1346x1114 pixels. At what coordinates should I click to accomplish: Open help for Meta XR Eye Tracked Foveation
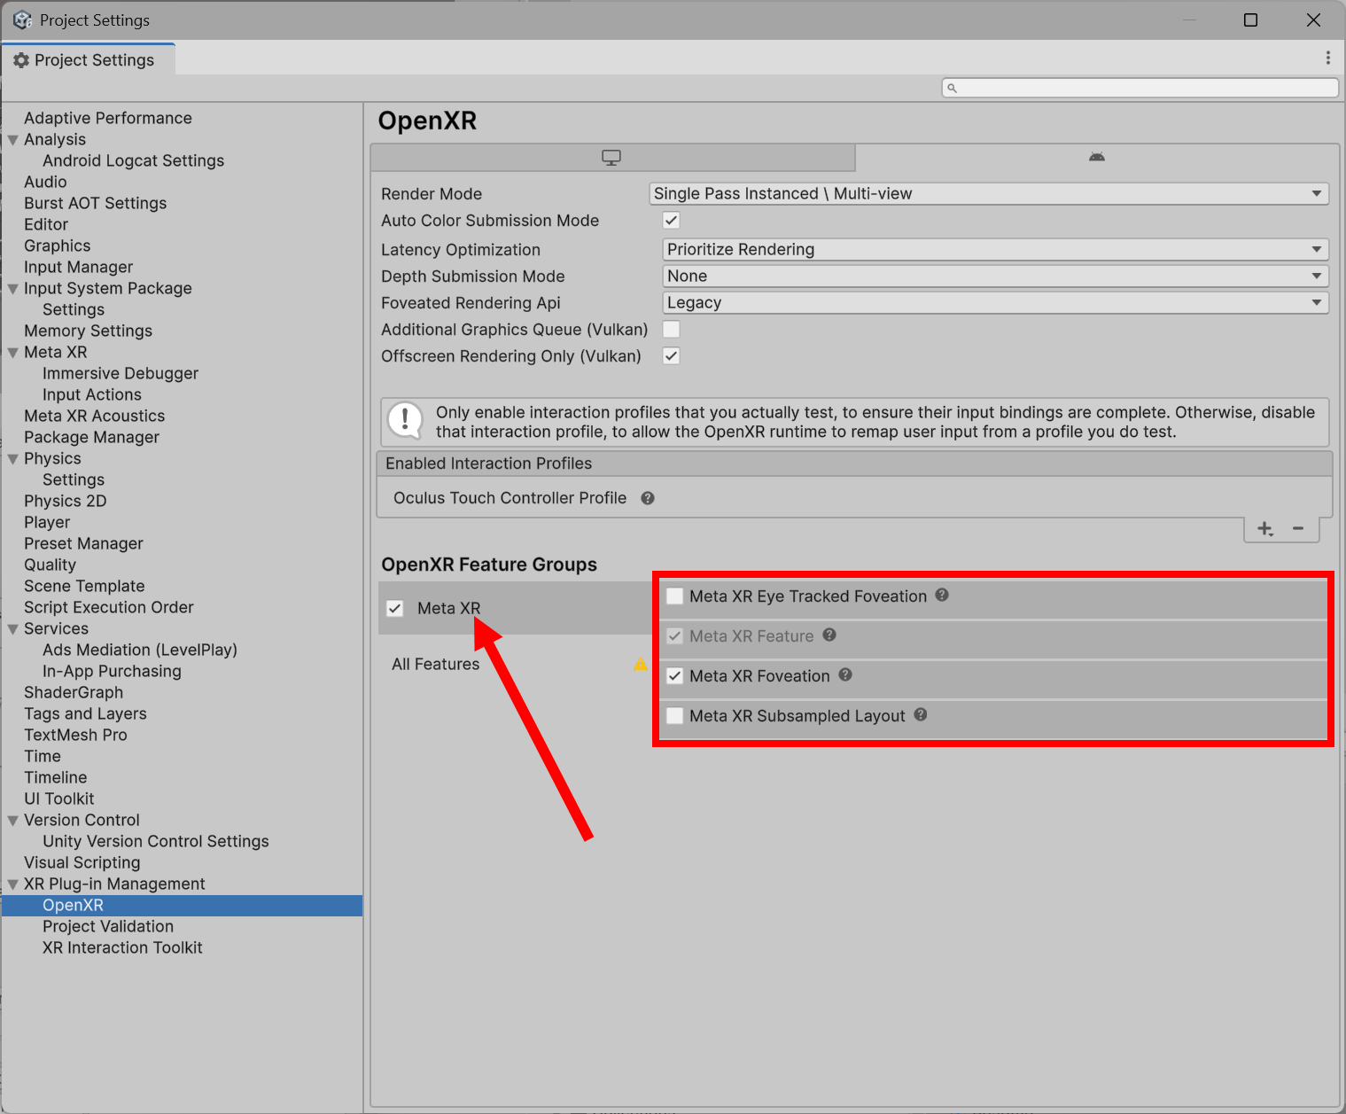tap(942, 596)
